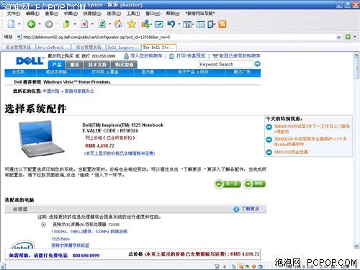The height and width of the screenshot is (270, 360).
Task: Click the 中国大陆 breadcrumb link
Action: [x=51, y=91]
